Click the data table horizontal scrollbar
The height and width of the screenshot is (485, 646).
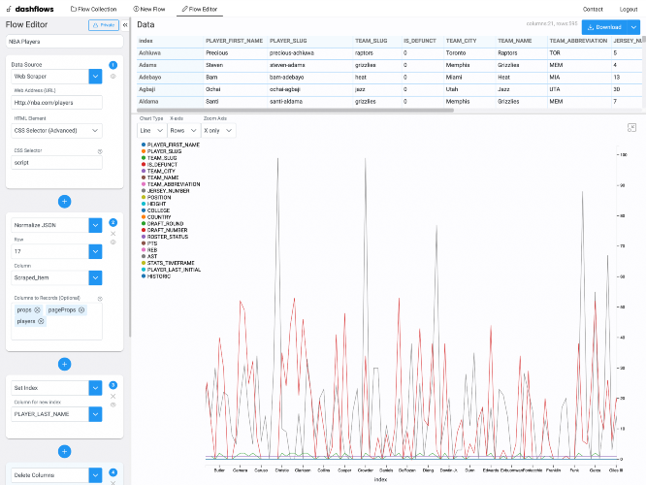[295, 111]
